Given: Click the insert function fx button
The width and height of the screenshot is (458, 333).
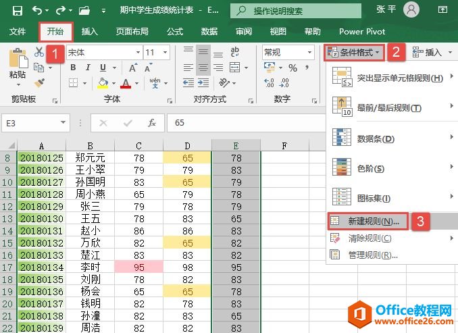Looking at the screenshot, I should [152, 123].
